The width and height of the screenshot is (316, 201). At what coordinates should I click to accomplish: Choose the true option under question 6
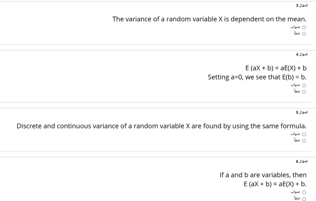click(304, 192)
